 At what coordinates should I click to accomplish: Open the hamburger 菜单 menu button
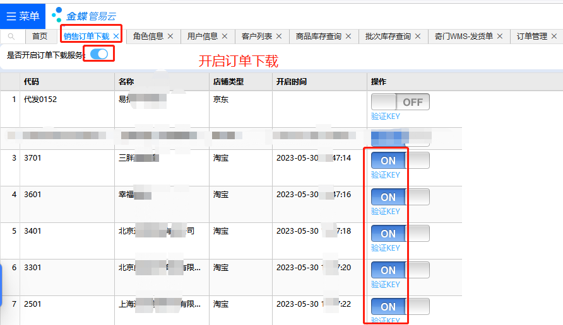(x=23, y=16)
